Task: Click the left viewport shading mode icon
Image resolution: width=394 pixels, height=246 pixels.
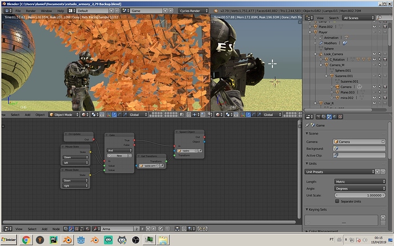Action: click(x=85, y=115)
